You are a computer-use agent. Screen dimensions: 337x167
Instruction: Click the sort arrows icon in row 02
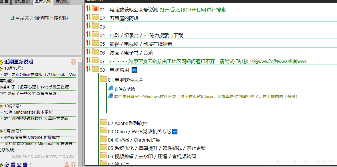click(x=88, y=17)
